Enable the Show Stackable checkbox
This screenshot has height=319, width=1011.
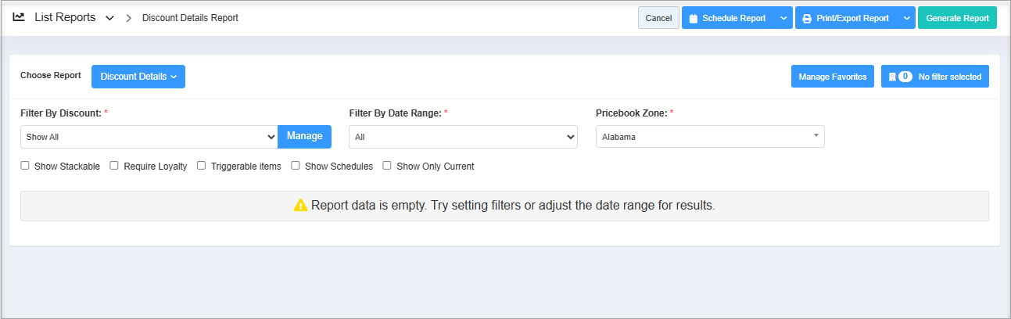coord(25,166)
